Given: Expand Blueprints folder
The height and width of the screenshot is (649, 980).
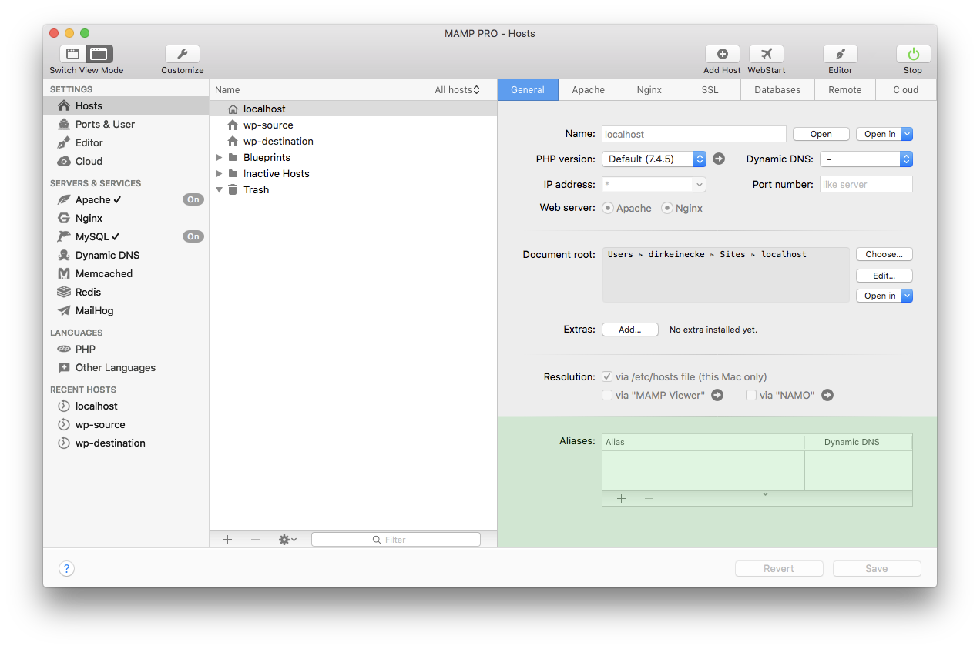Looking at the screenshot, I should [x=220, y=157].
